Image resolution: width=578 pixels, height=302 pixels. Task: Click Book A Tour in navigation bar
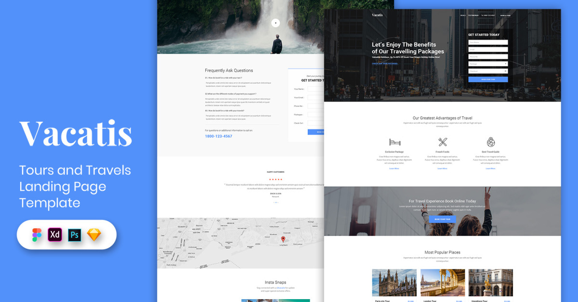505,15
